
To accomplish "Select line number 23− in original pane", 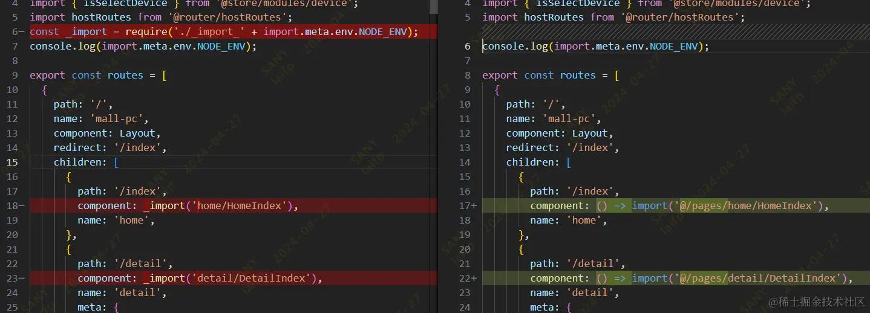I will [x=15, y=278].
